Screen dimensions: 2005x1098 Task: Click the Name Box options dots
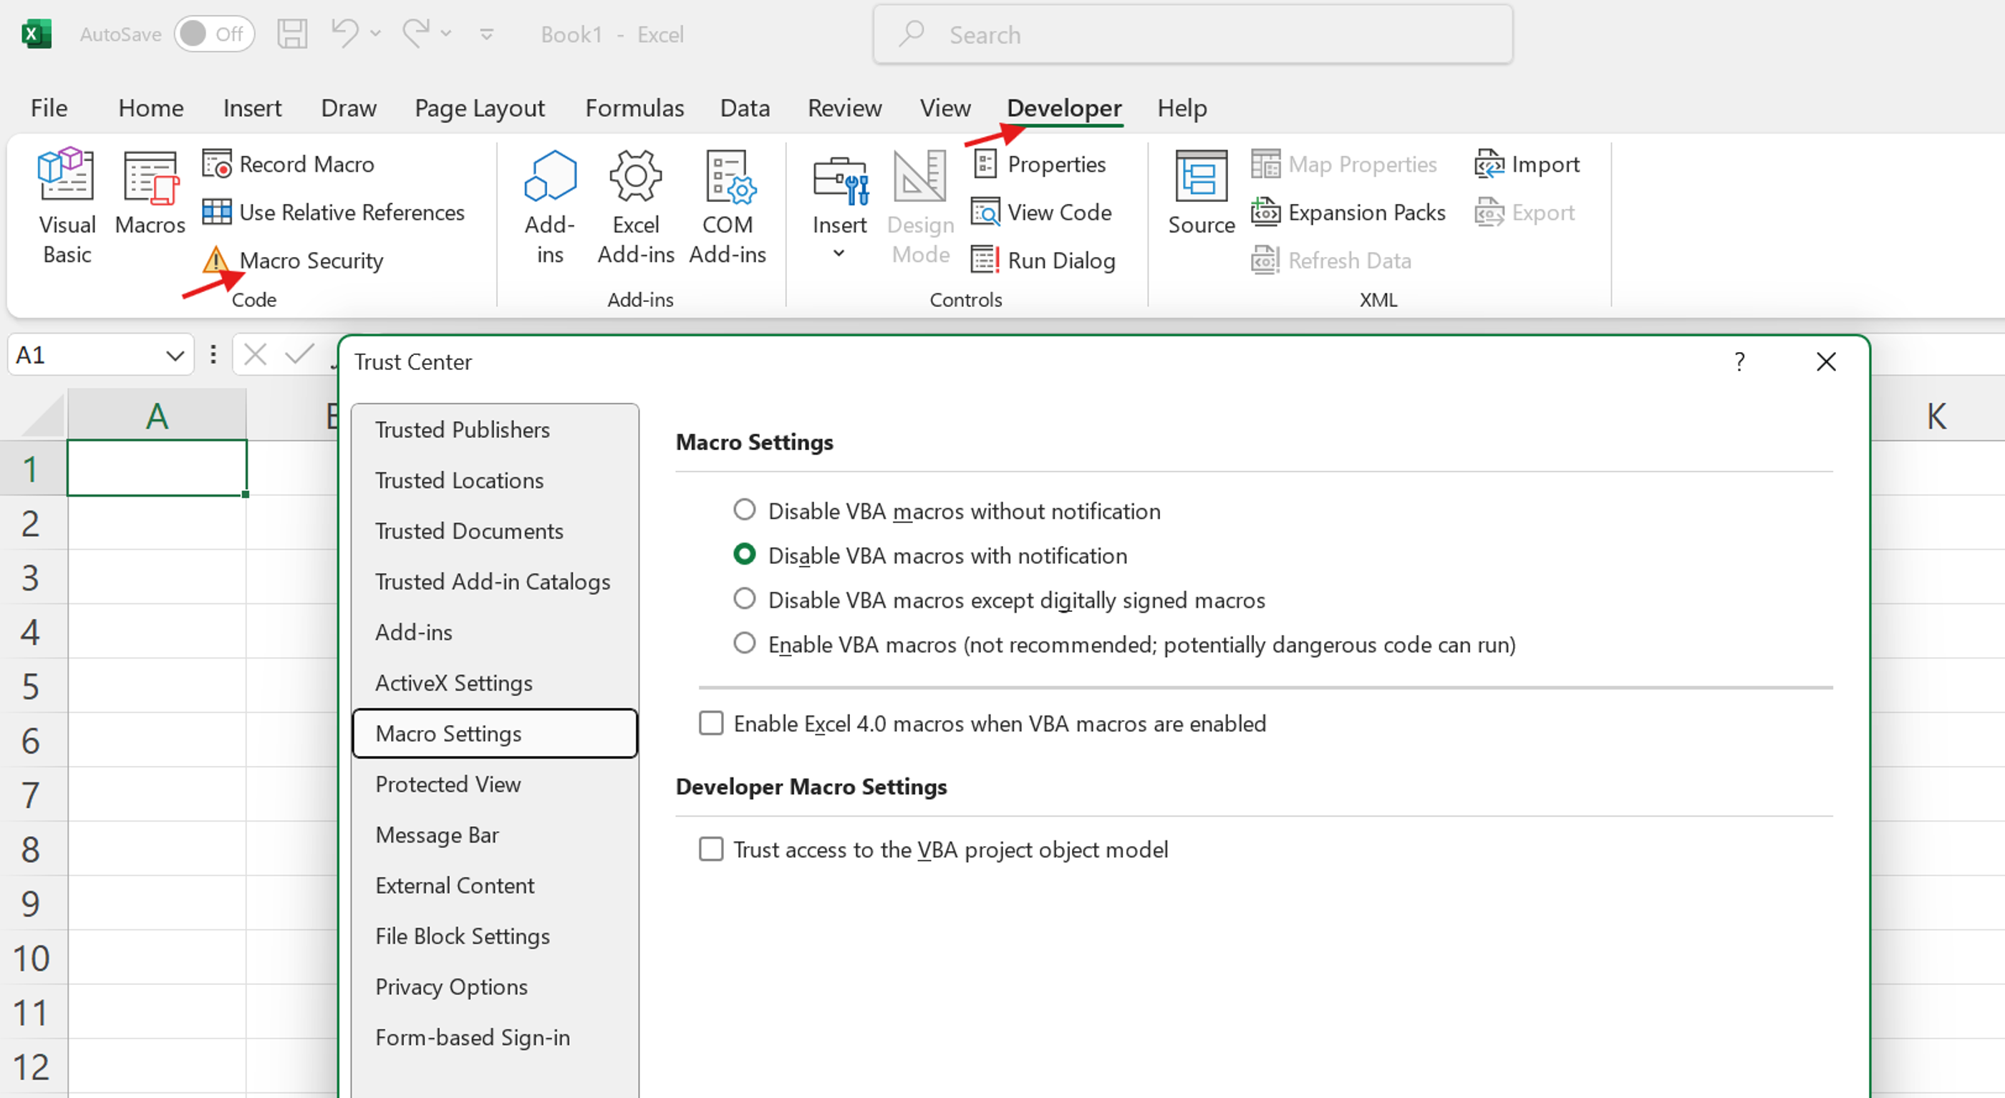213,356
